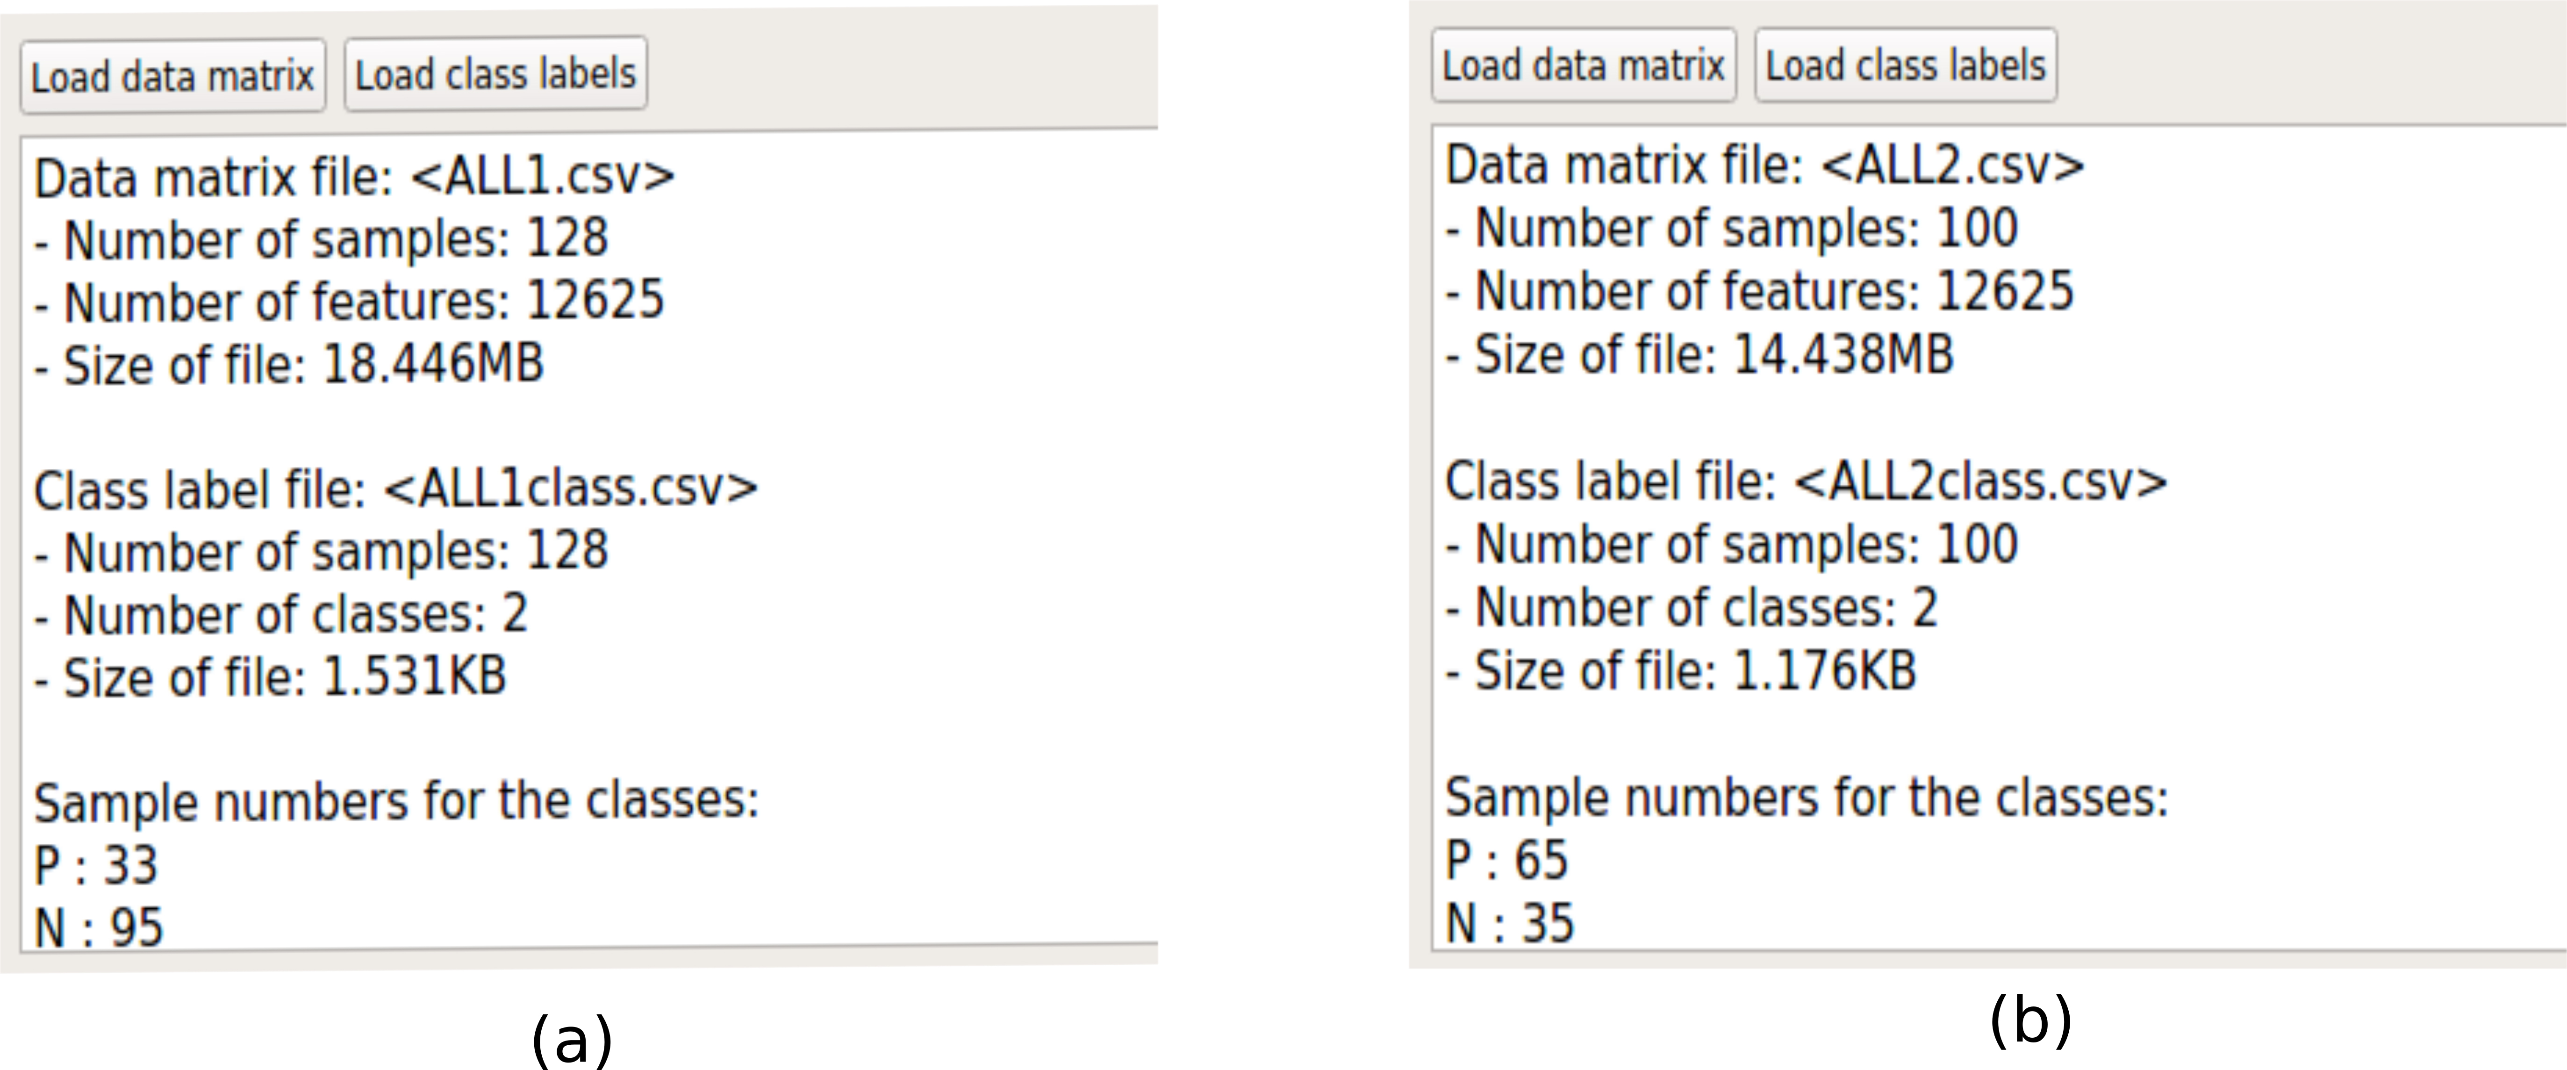Select the Size of file 1.531KB line
The image size is (2567, 1070).
pos(270,677)
